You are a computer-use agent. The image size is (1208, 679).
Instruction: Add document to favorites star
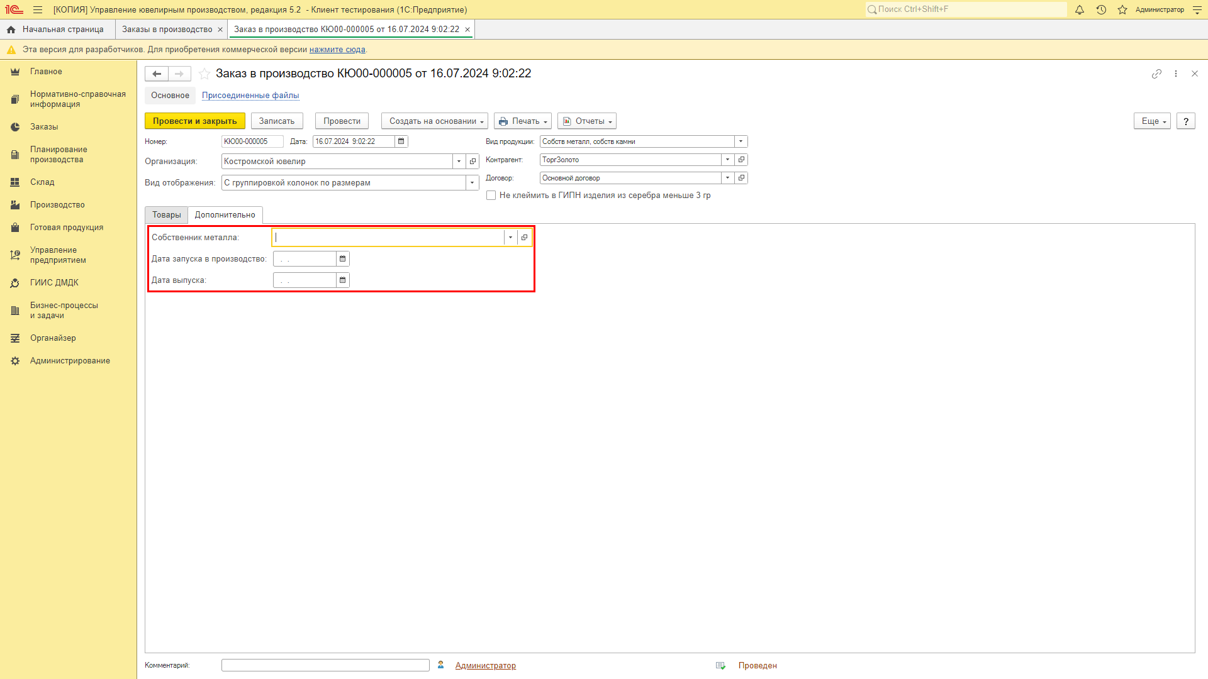click(x=204, y=74)
